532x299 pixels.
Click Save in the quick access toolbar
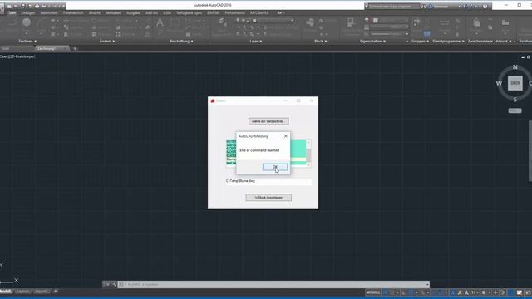tap(23, 6)
